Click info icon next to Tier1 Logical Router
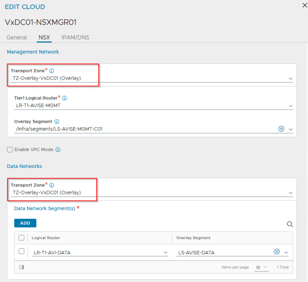308x282 pixels. 65,98
